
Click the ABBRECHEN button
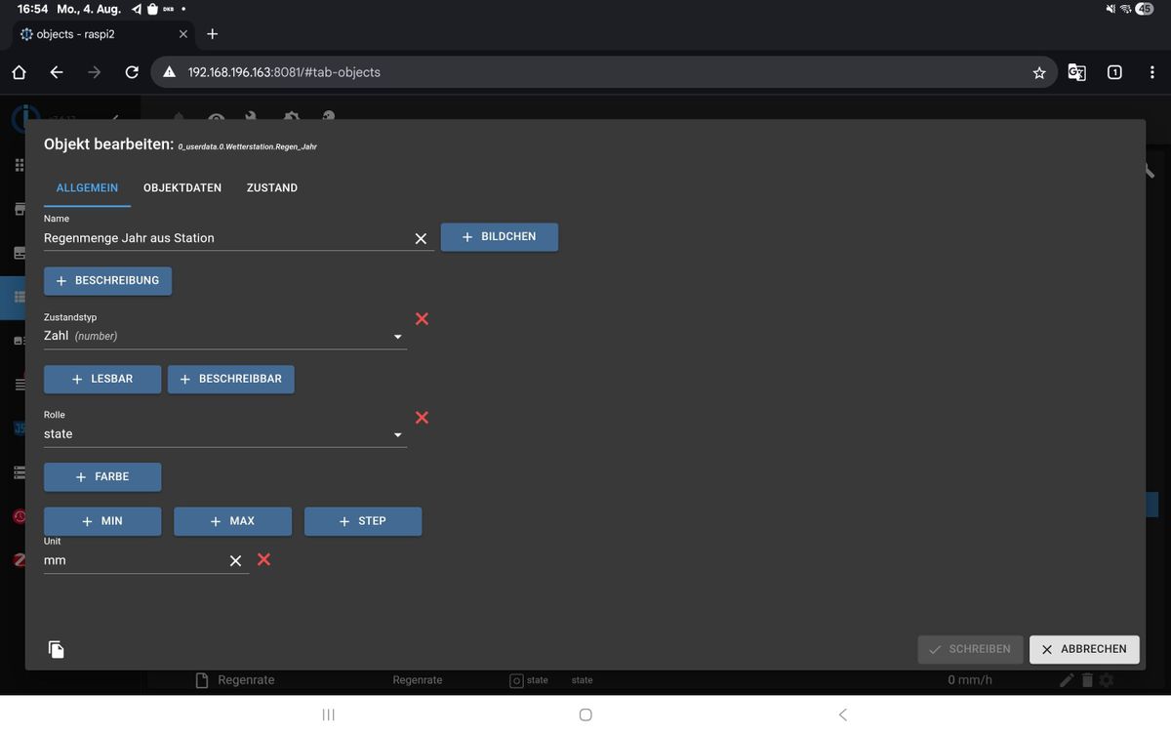(x=1084, y=649)
